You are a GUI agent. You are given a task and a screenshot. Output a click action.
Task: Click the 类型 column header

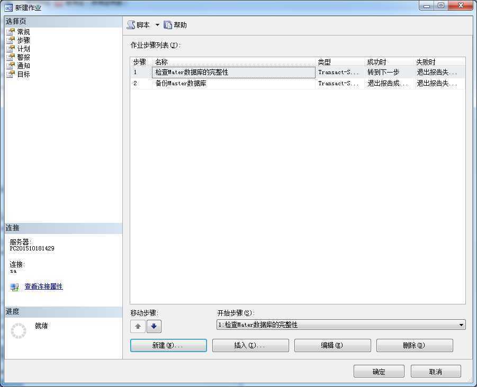[x=340, y=62]
